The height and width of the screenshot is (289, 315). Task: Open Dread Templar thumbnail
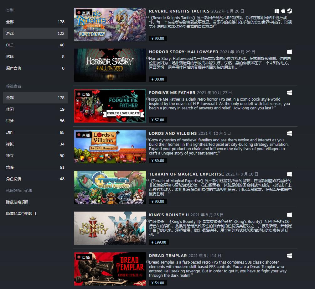110,269
